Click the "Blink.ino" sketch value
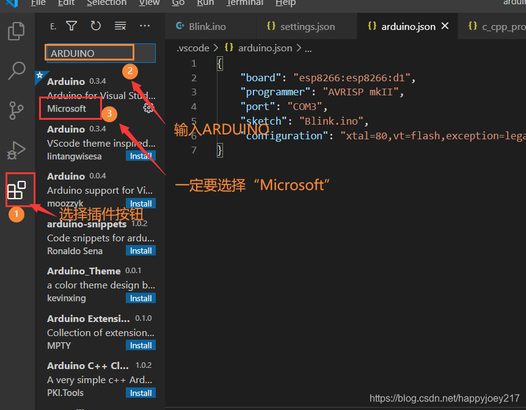Image resolution: width=526 pixels, height=410 pixels. coord(331,121)
